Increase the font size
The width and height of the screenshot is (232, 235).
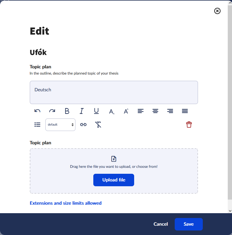[x=126, y=111]
